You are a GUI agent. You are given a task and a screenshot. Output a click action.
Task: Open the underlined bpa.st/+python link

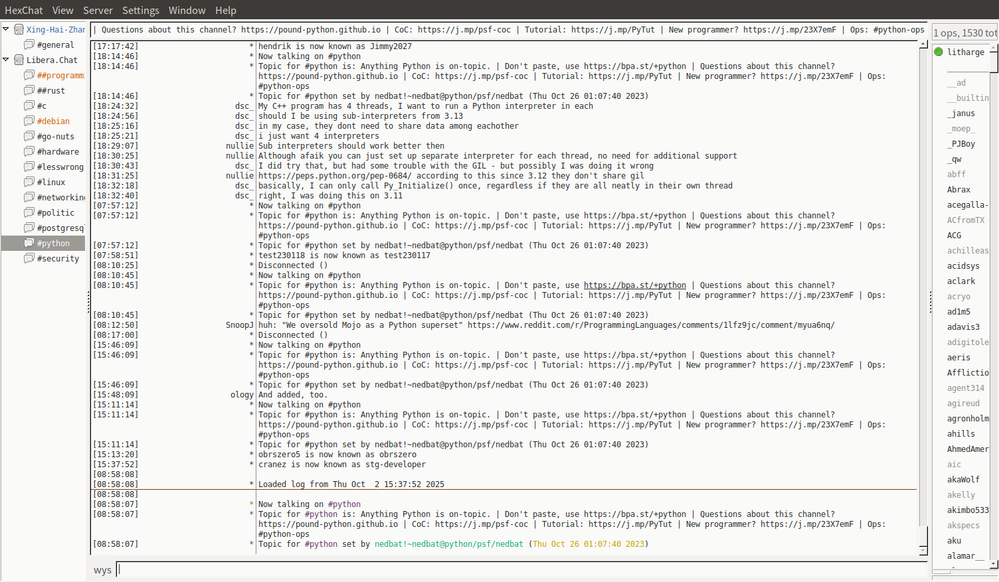point(634,285)
